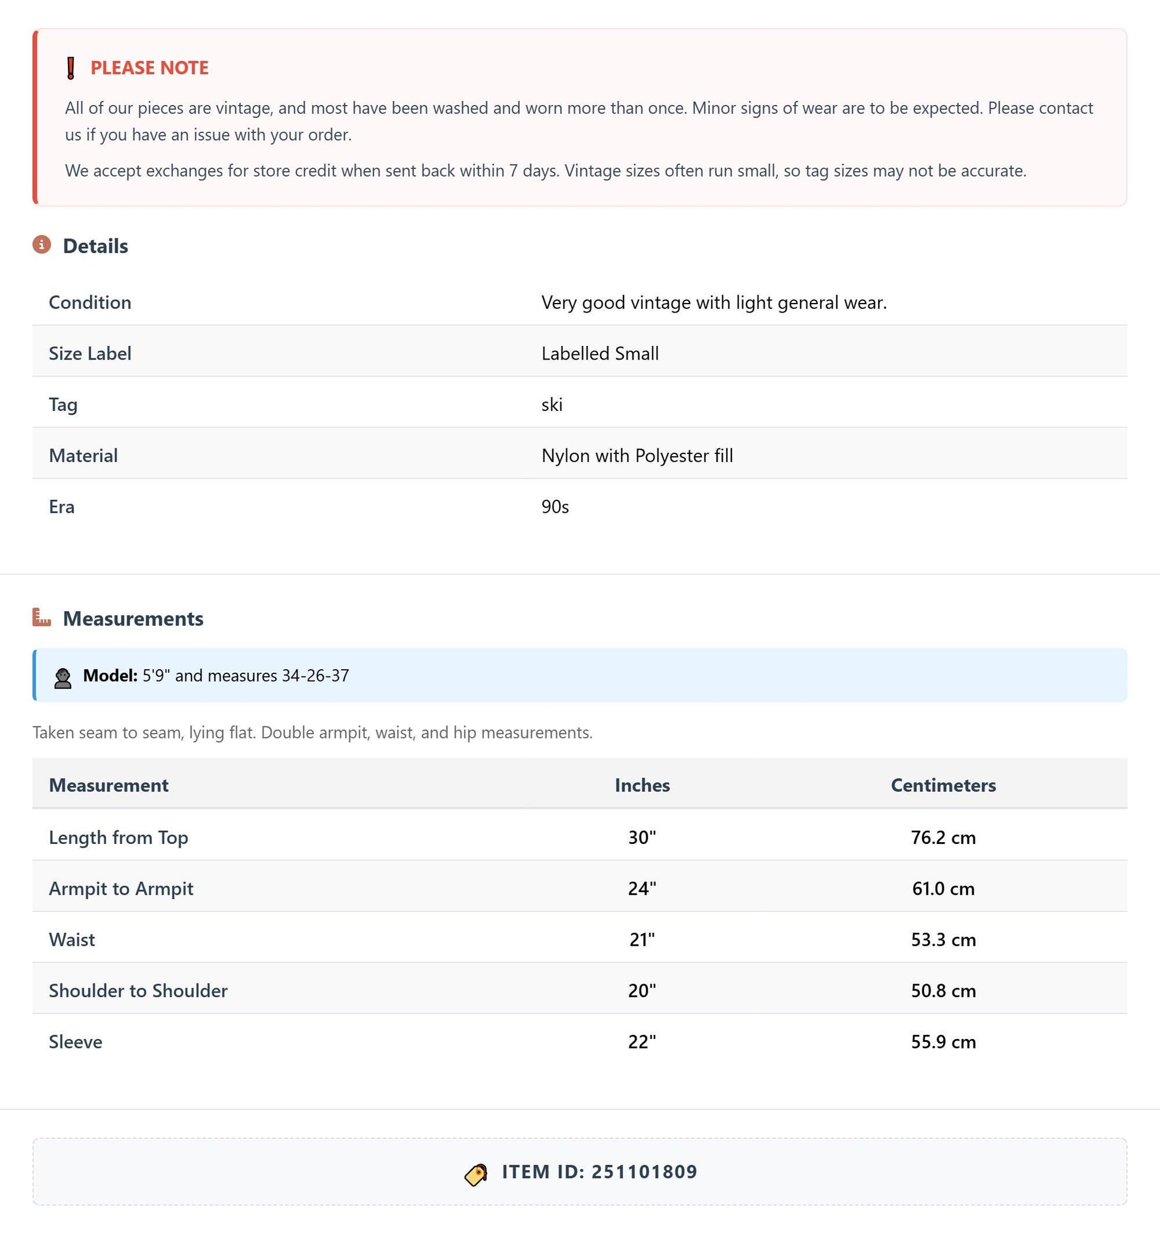Click the price tag icon beside Item ID
Screen dimensions: 1160x1234
coord(476,1174)
